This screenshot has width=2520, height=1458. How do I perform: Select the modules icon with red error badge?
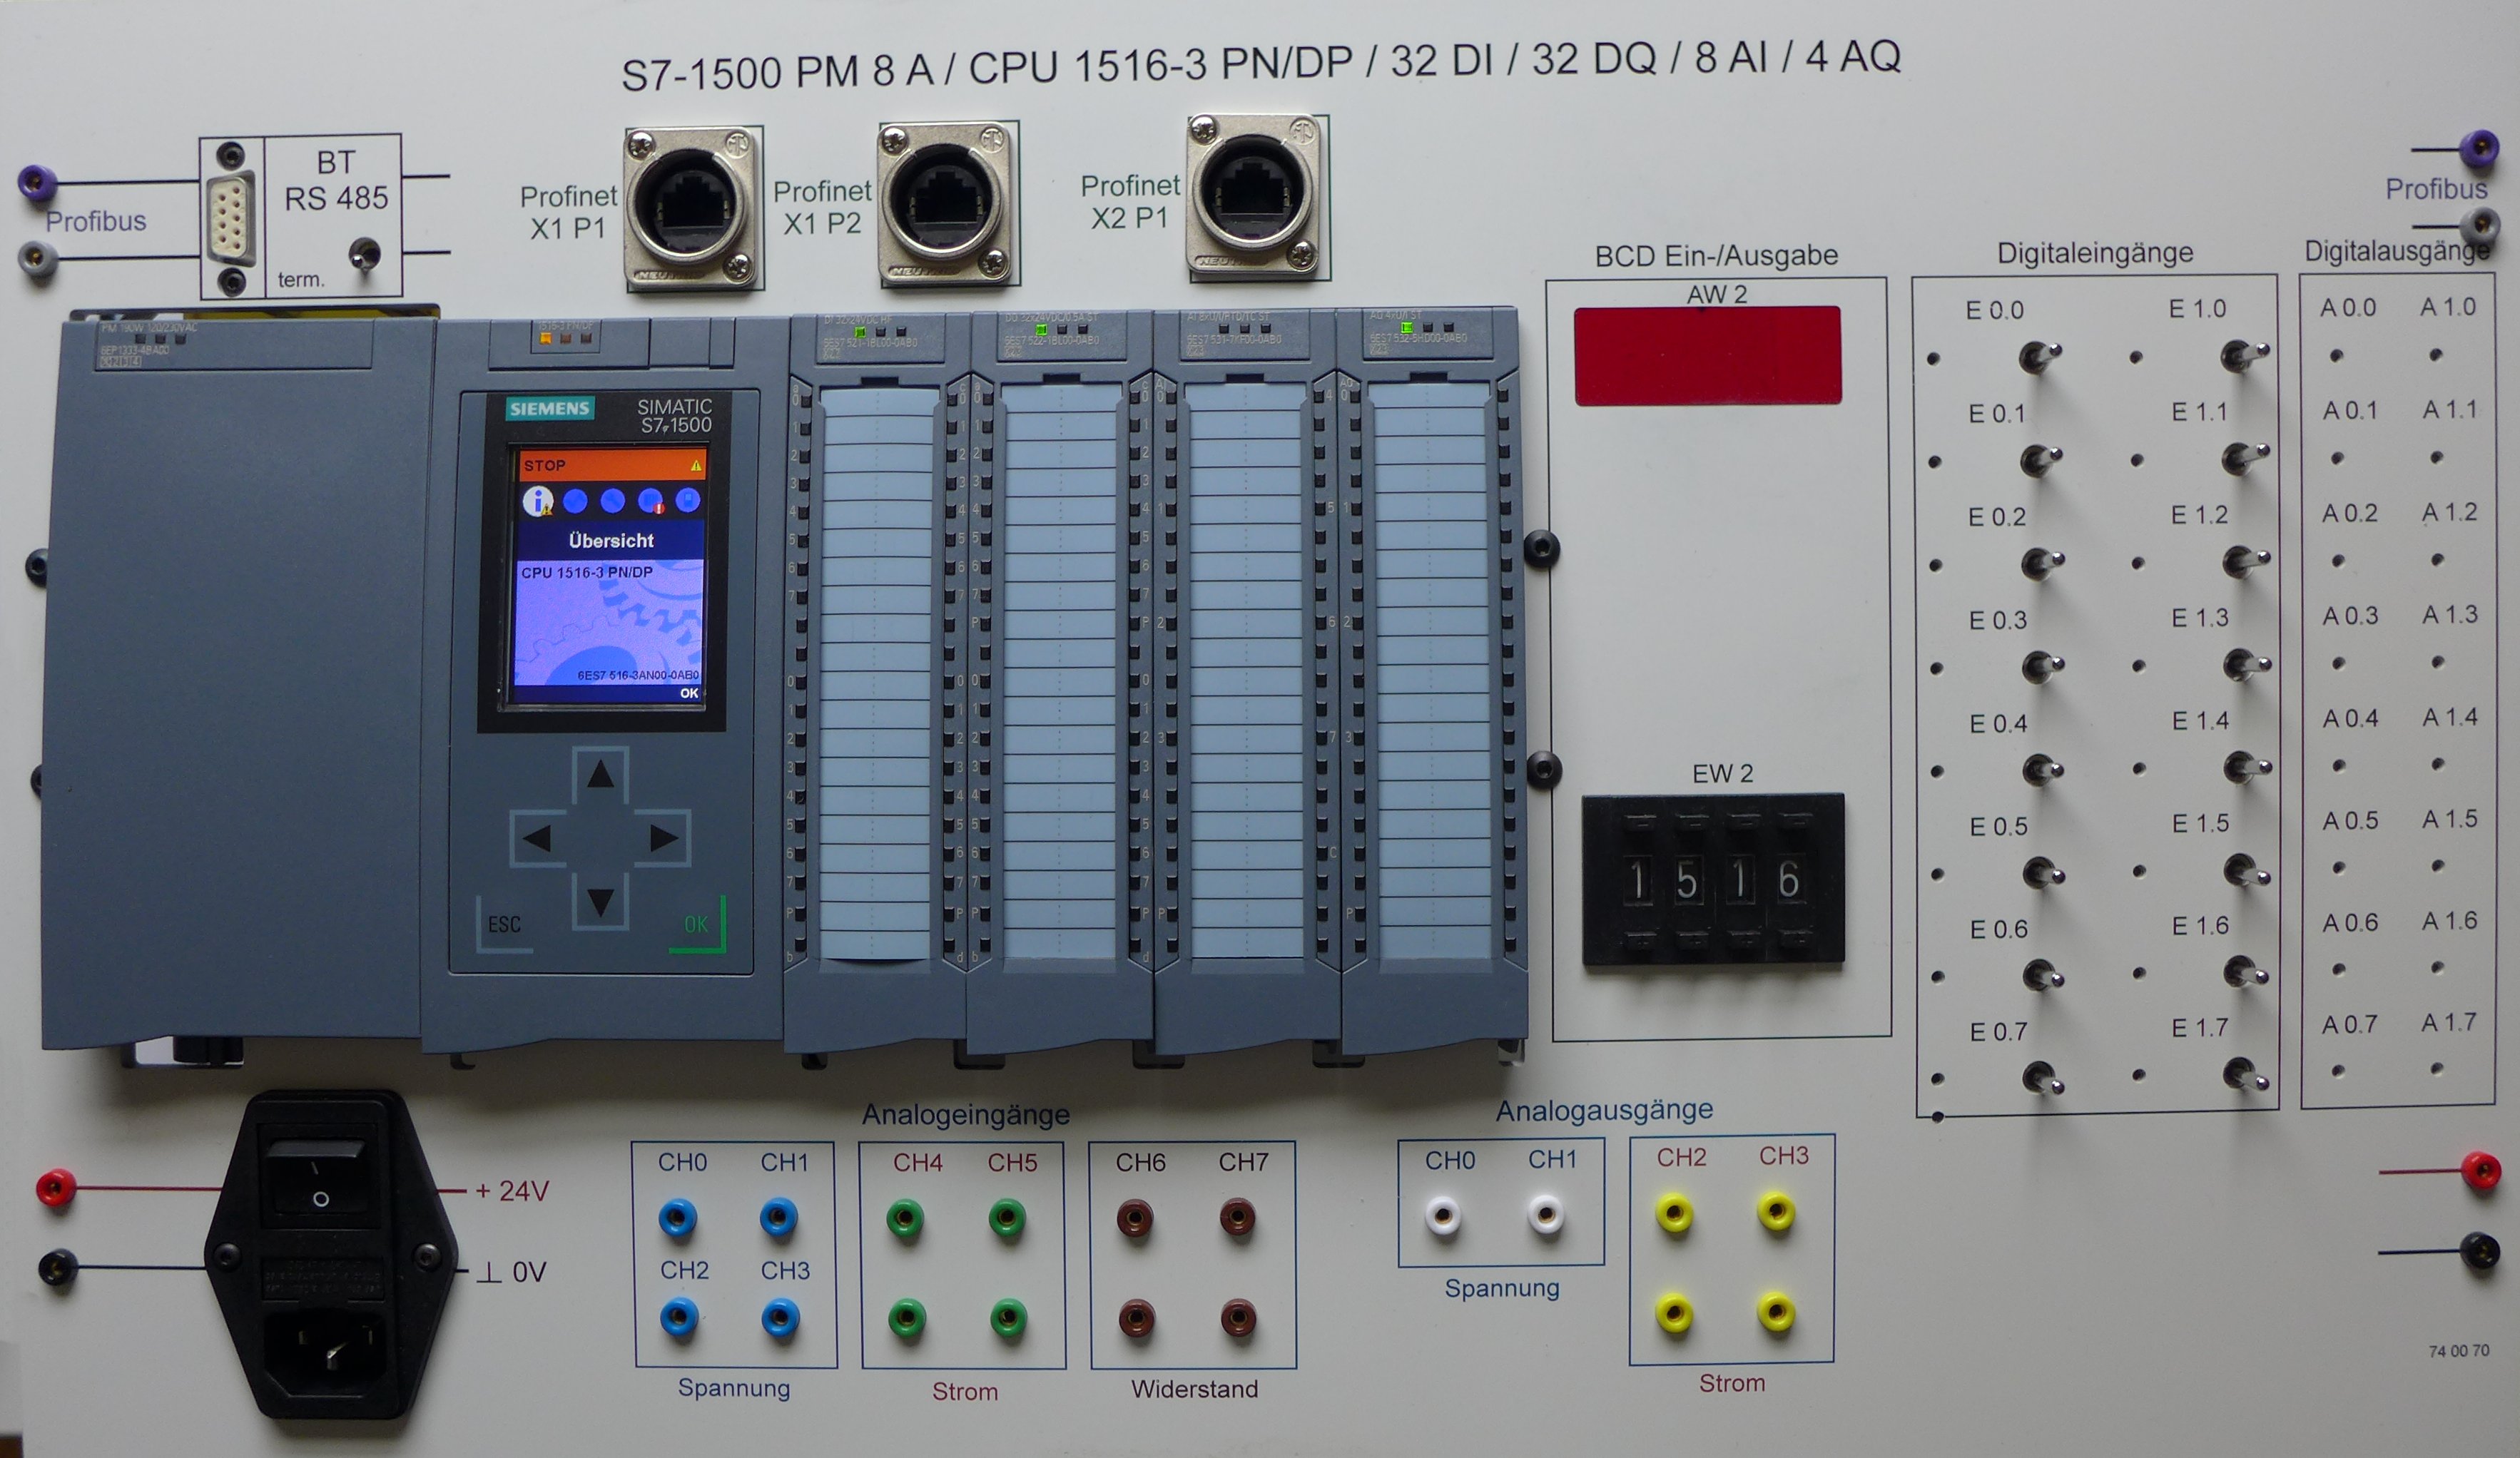coord(651,501)
